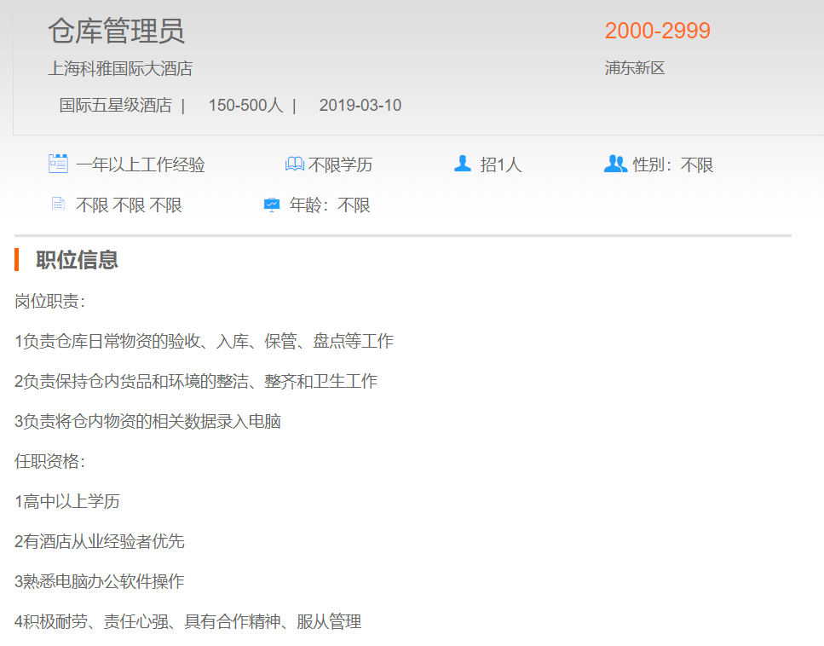Click the 职位信息 section heading
The width and height of the screenshot is (824, 646).
tap(77, 260)
